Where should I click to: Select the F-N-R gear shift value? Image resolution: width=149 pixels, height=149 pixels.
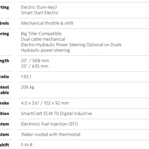[27, 145]
